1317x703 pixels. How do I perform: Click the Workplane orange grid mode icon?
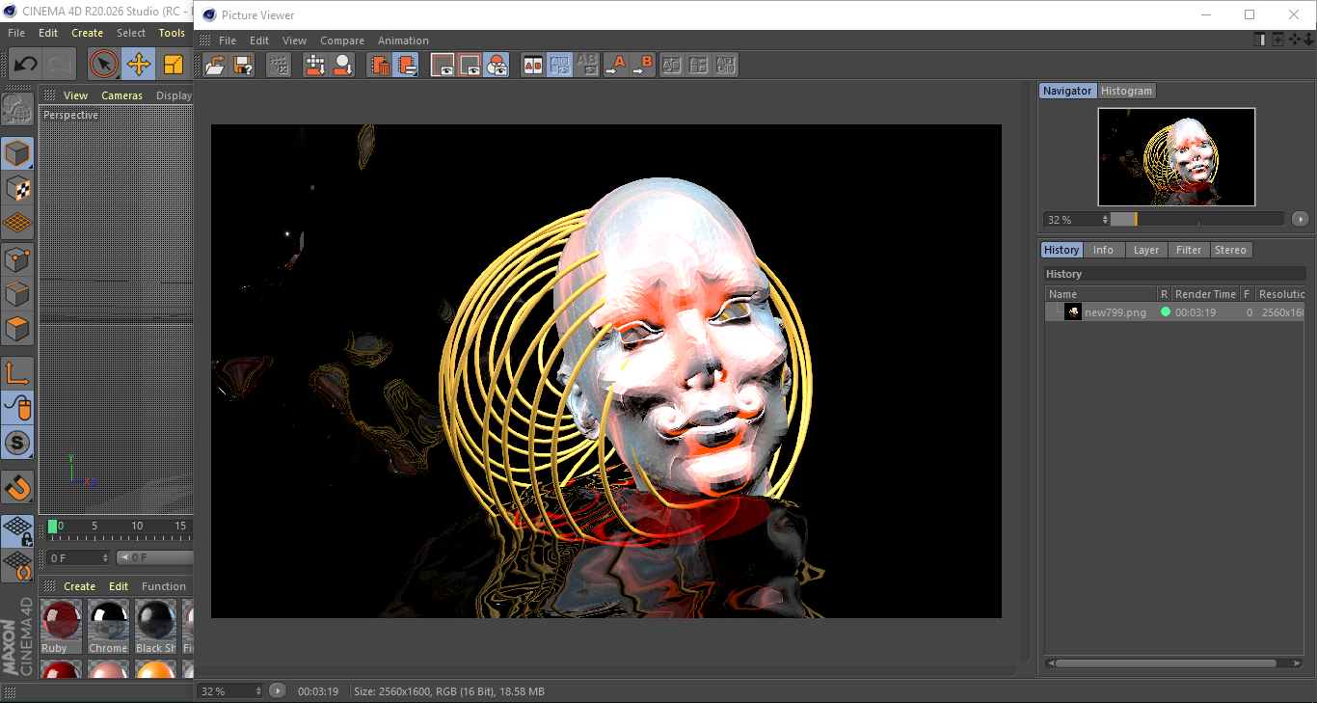click(x=17, y=223)
